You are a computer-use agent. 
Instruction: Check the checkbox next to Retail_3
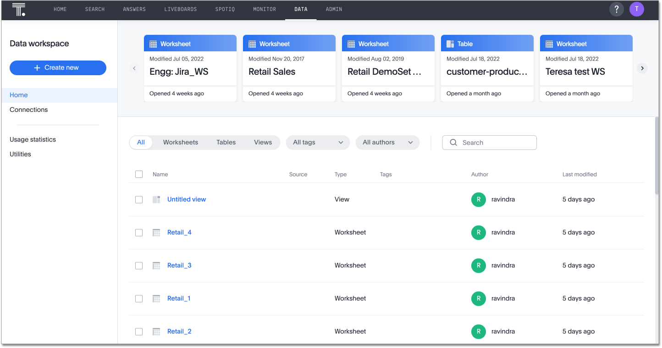[139, 265]
